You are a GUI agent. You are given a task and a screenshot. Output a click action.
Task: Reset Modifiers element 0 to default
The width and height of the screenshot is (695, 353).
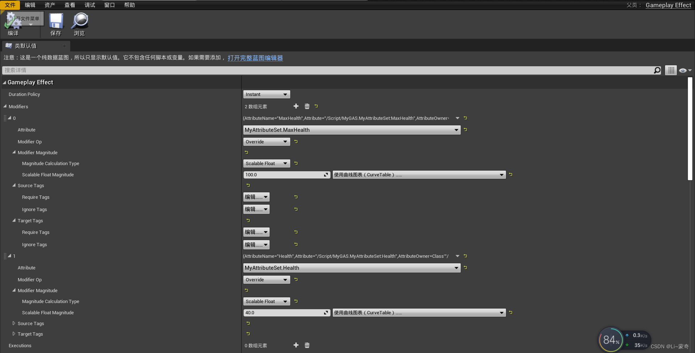[x=466, y=118]
